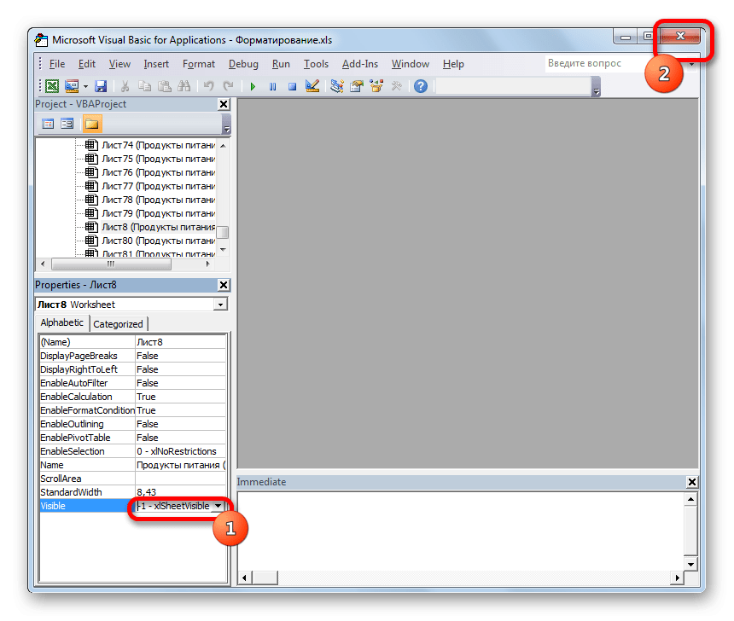Click the Reset stop icon
The width and height of the screenshot is (734, 621).
tap(292, 86)
